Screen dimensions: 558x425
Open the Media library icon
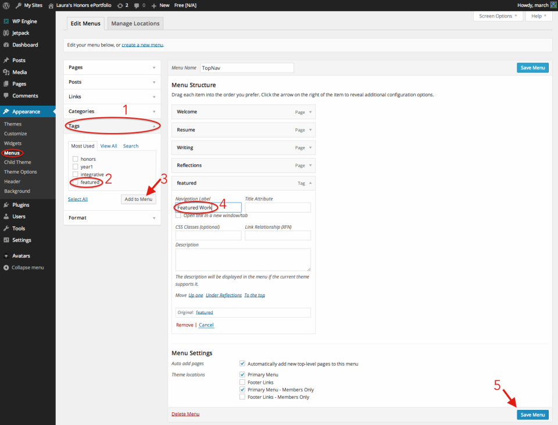(6, 72)
